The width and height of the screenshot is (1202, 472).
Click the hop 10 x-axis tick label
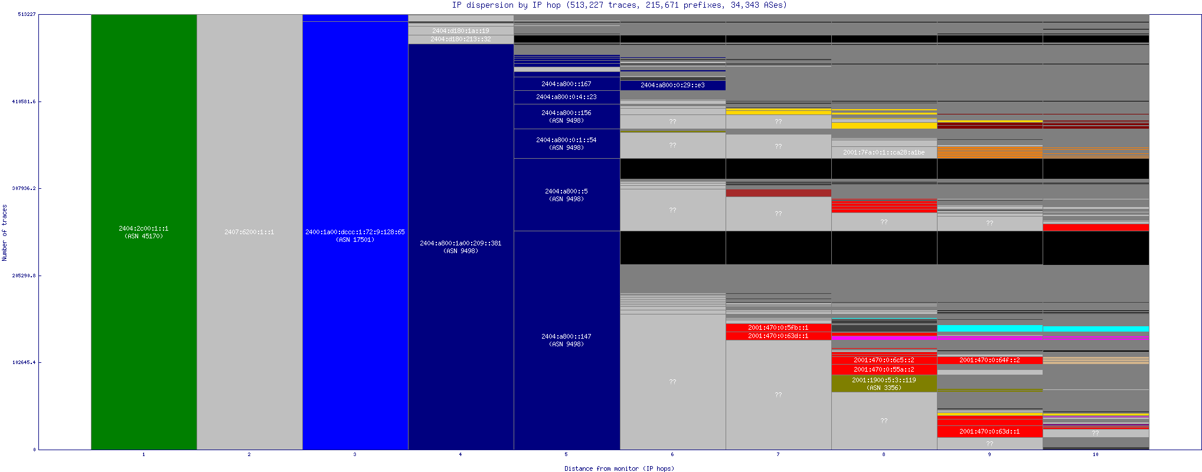pos(1096,454)
